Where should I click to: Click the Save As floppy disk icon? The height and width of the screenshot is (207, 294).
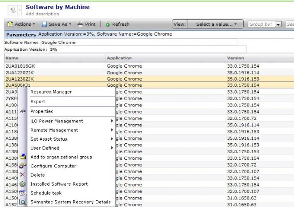[44, 24]
